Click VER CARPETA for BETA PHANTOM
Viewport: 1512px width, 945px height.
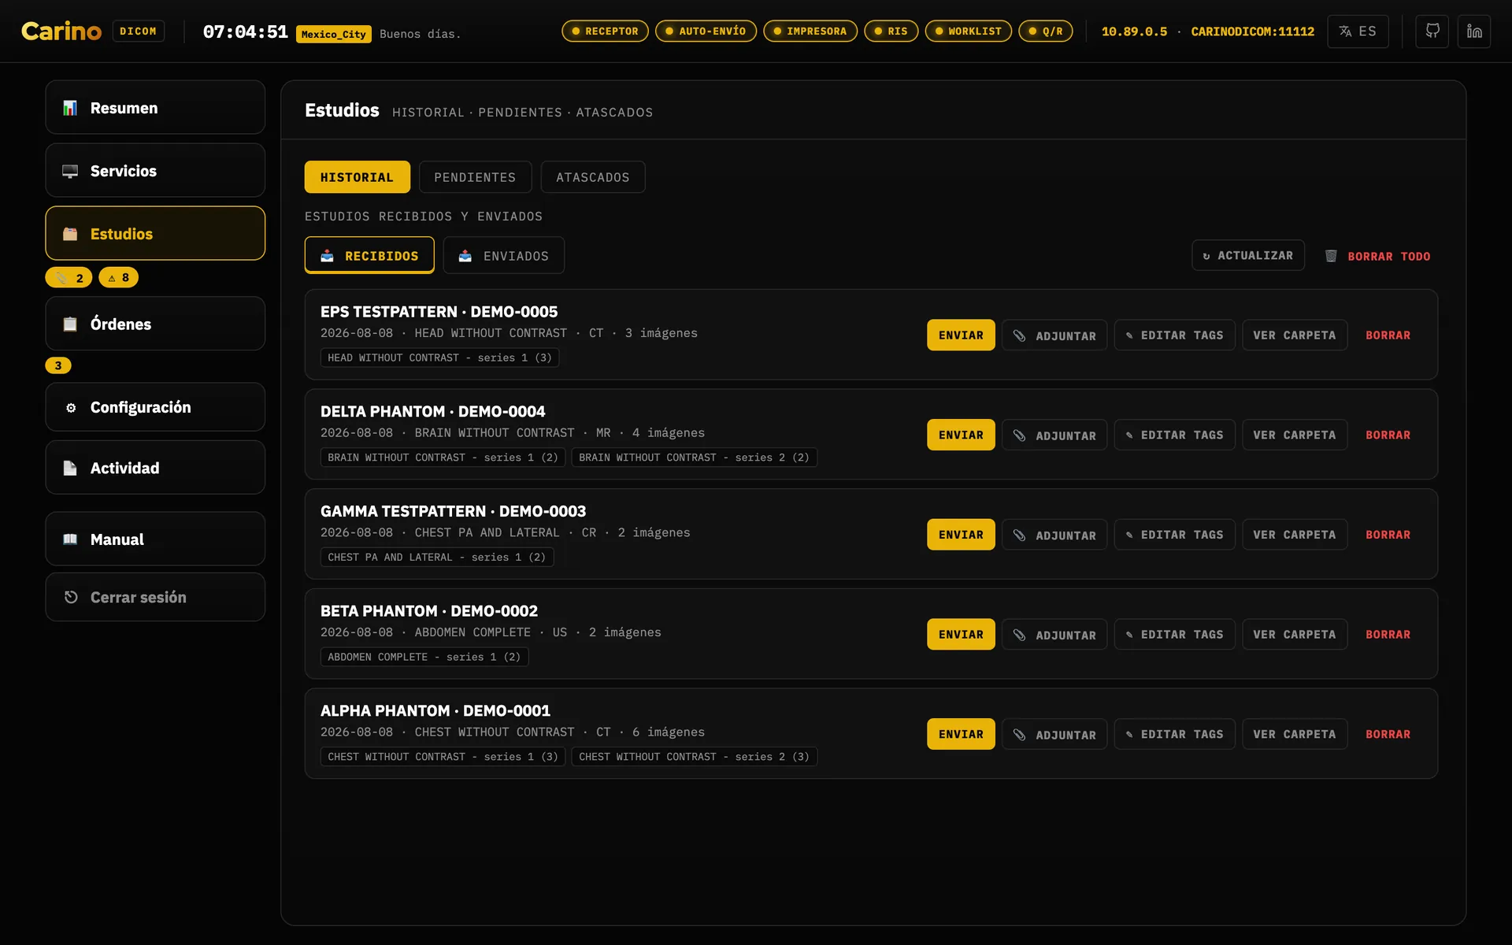tap(1294, 634)
